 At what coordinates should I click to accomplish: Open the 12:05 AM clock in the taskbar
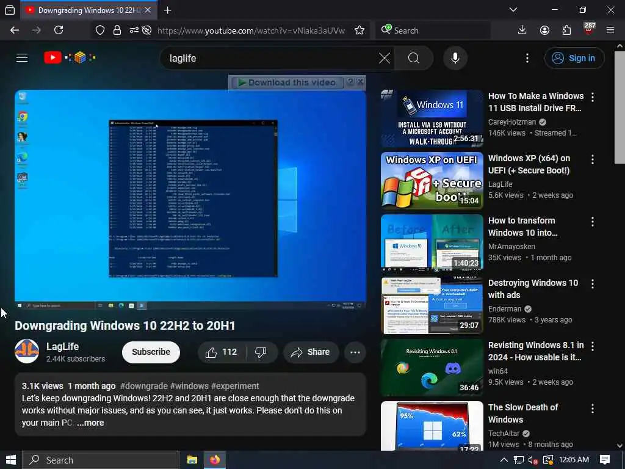pyautogui.click(x=574, y=460)
